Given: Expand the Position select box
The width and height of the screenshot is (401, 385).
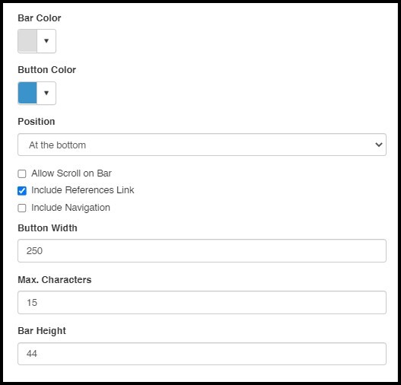Looking at the screenshot, I should click(202, 145).
